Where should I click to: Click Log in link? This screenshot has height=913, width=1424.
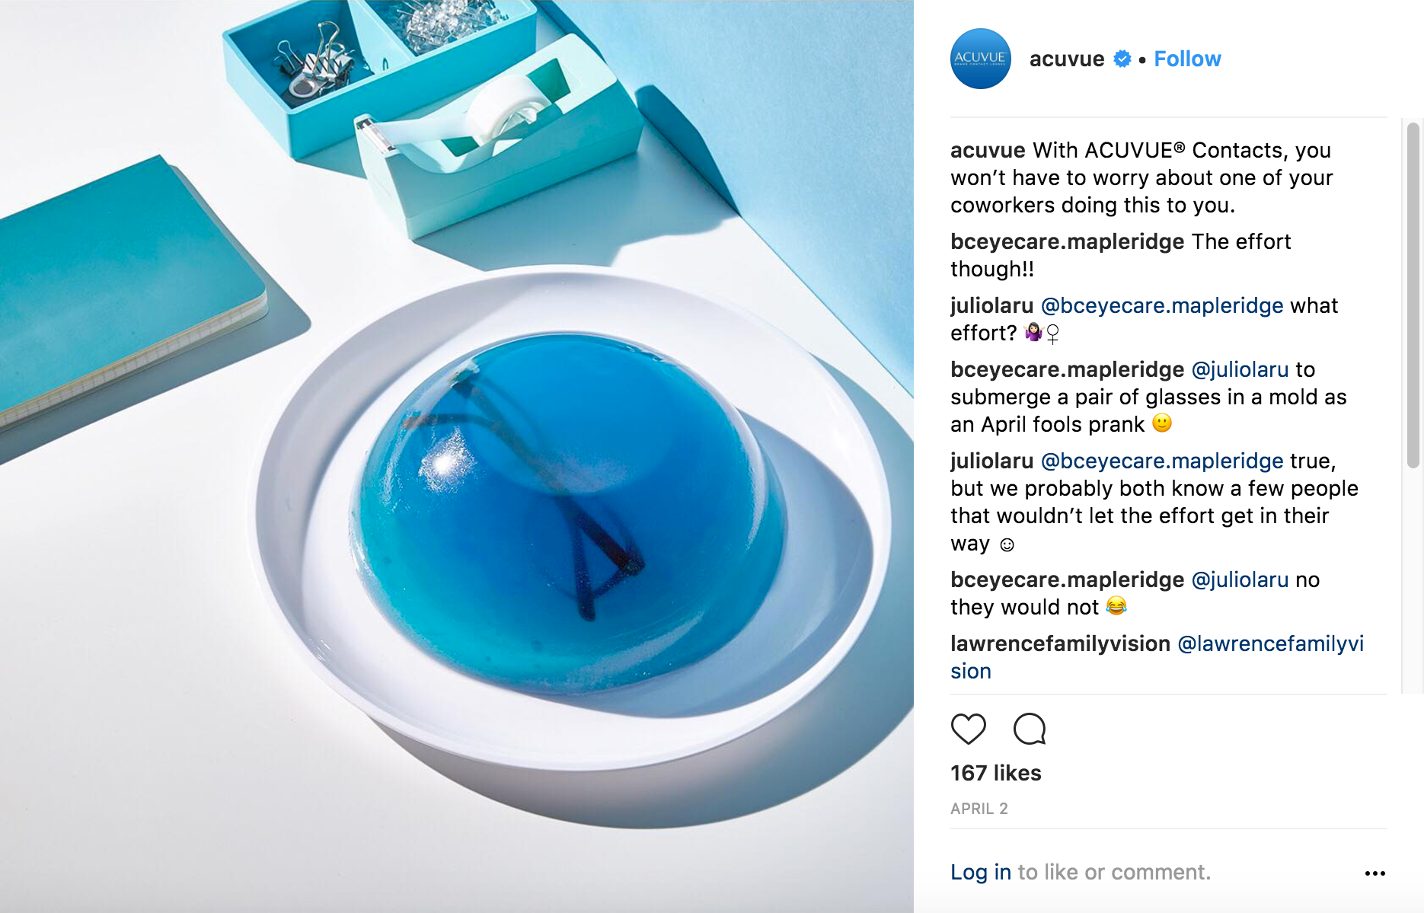point(981,872)
